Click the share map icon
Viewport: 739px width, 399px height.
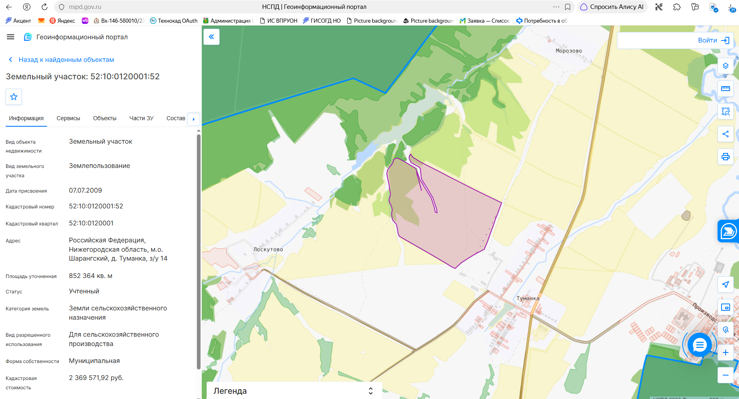[725, 134]
